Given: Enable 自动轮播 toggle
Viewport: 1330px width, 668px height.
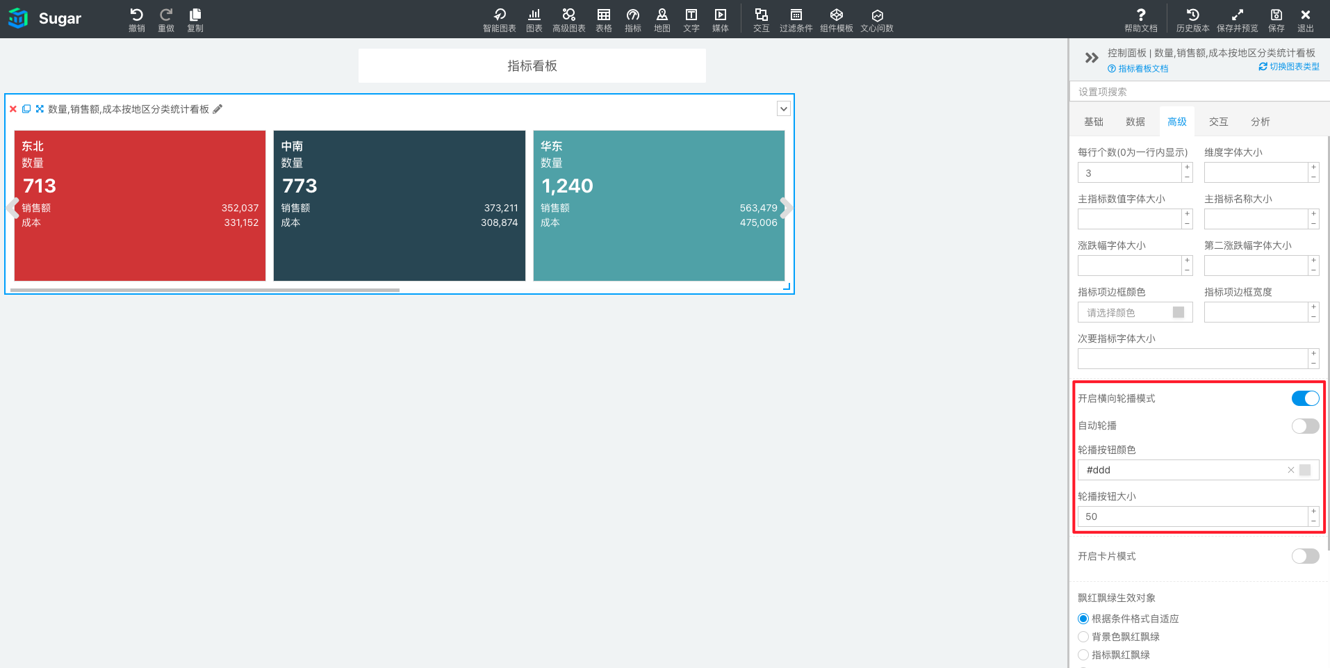Looking at the screenshot, I should pyautogui.click(x=1305, y=426).
